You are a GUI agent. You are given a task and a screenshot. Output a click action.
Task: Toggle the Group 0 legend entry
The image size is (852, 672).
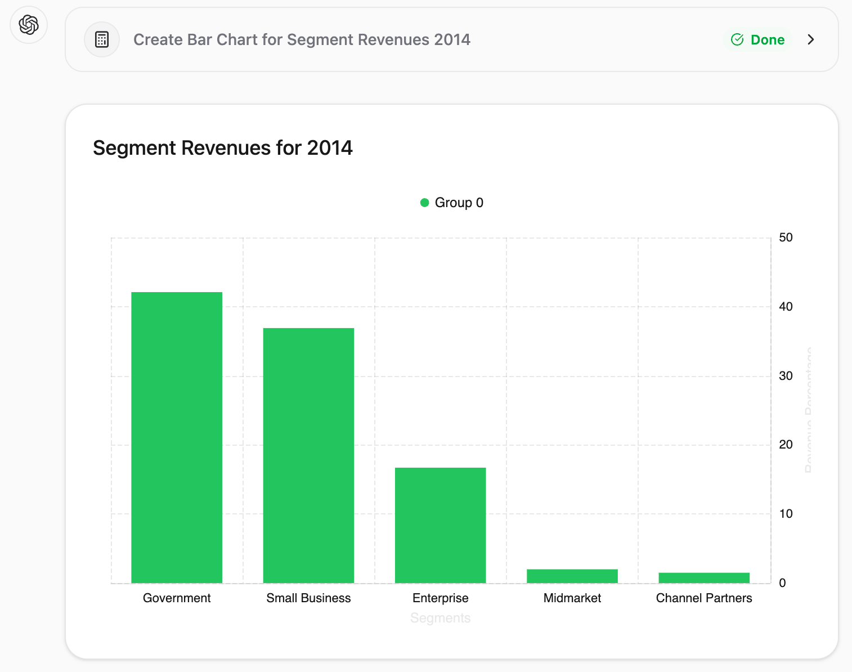(452, 203)
